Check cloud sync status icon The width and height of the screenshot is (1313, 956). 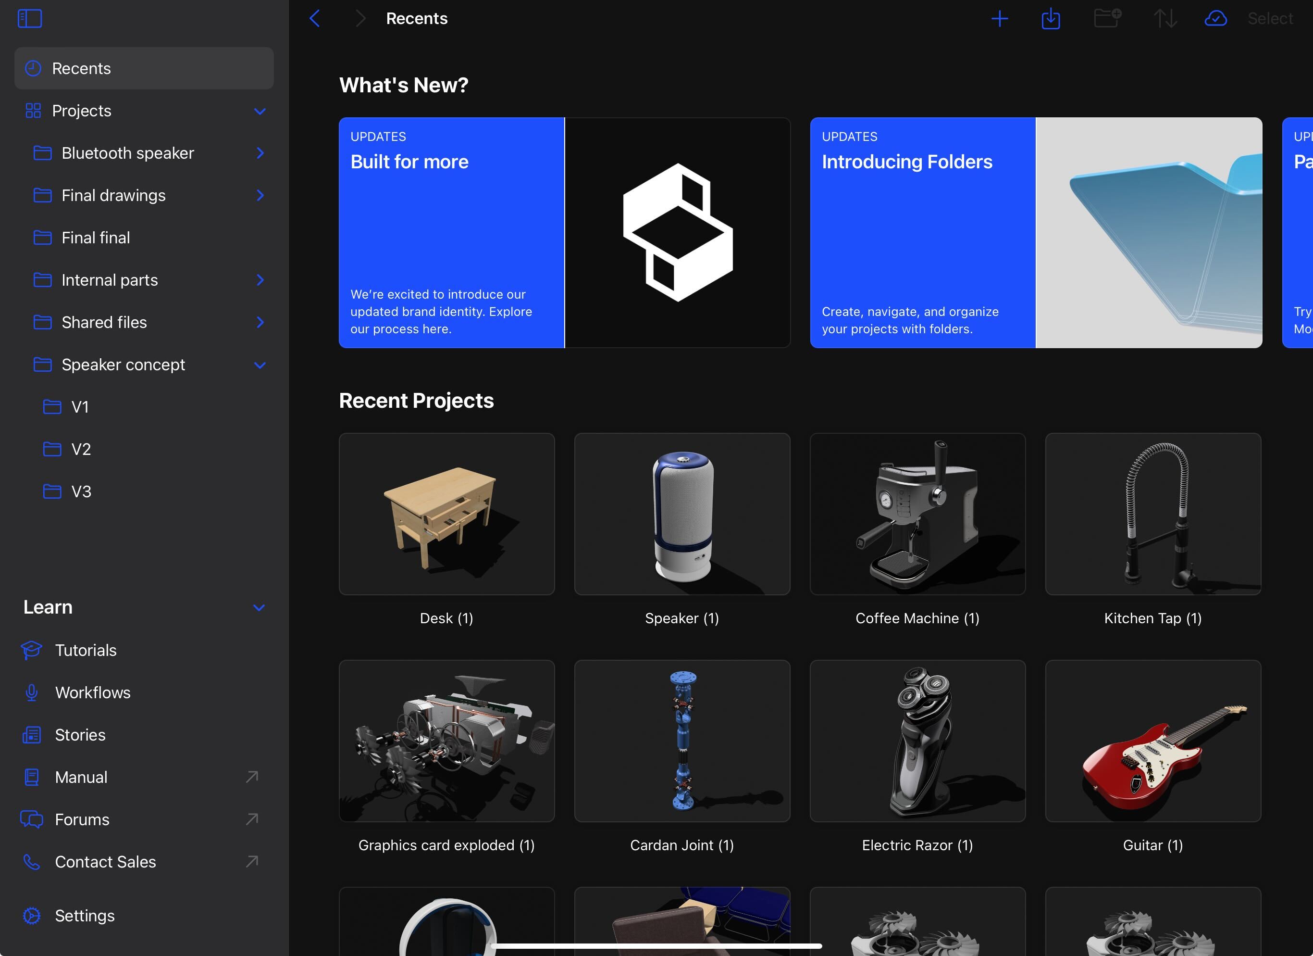click(1216, 18)
